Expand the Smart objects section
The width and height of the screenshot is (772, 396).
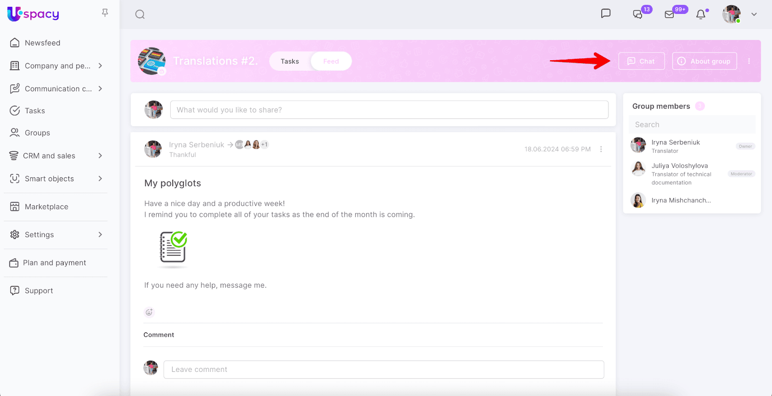[x=100, y=179]
